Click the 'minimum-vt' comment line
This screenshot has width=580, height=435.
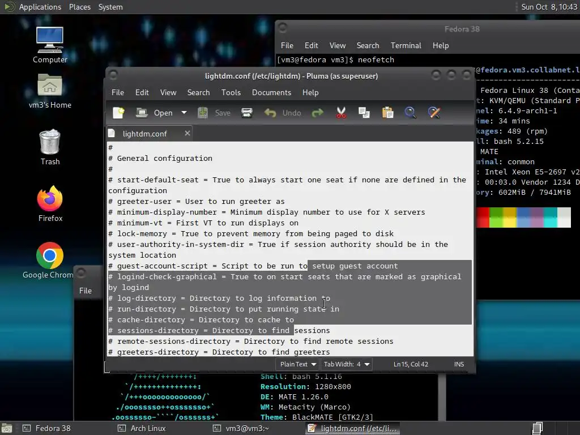(203, 223)
